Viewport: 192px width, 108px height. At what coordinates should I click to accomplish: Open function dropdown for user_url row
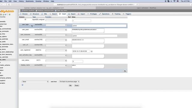coord(56,45)
